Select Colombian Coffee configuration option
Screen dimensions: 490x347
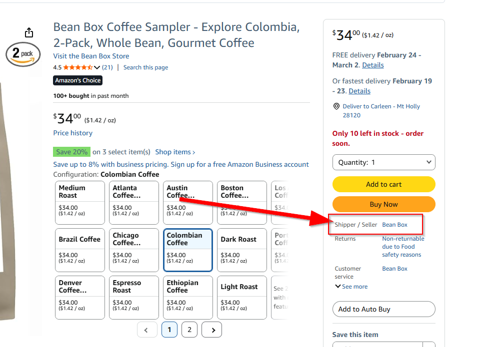pos(188,250)
